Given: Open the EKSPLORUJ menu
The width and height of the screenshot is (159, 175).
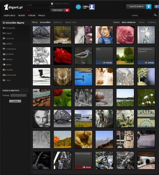Looking at the screenshot, I should click(10, 16).
